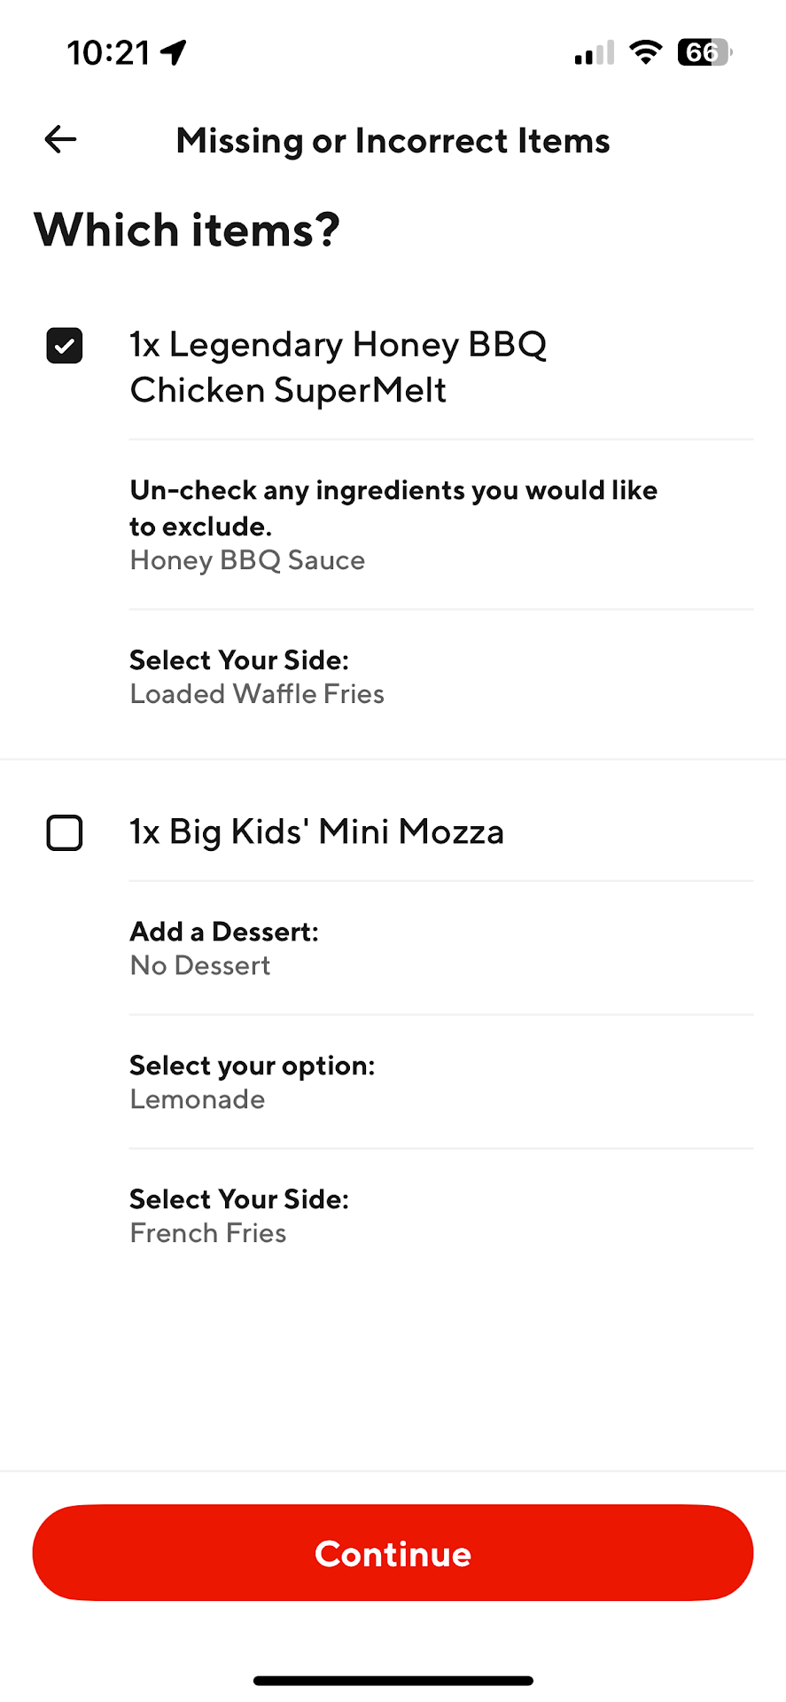Viewport: 786px width, 1702px height.
Task: Tap the battery indicator in status bar
Action: click(704, 53)
